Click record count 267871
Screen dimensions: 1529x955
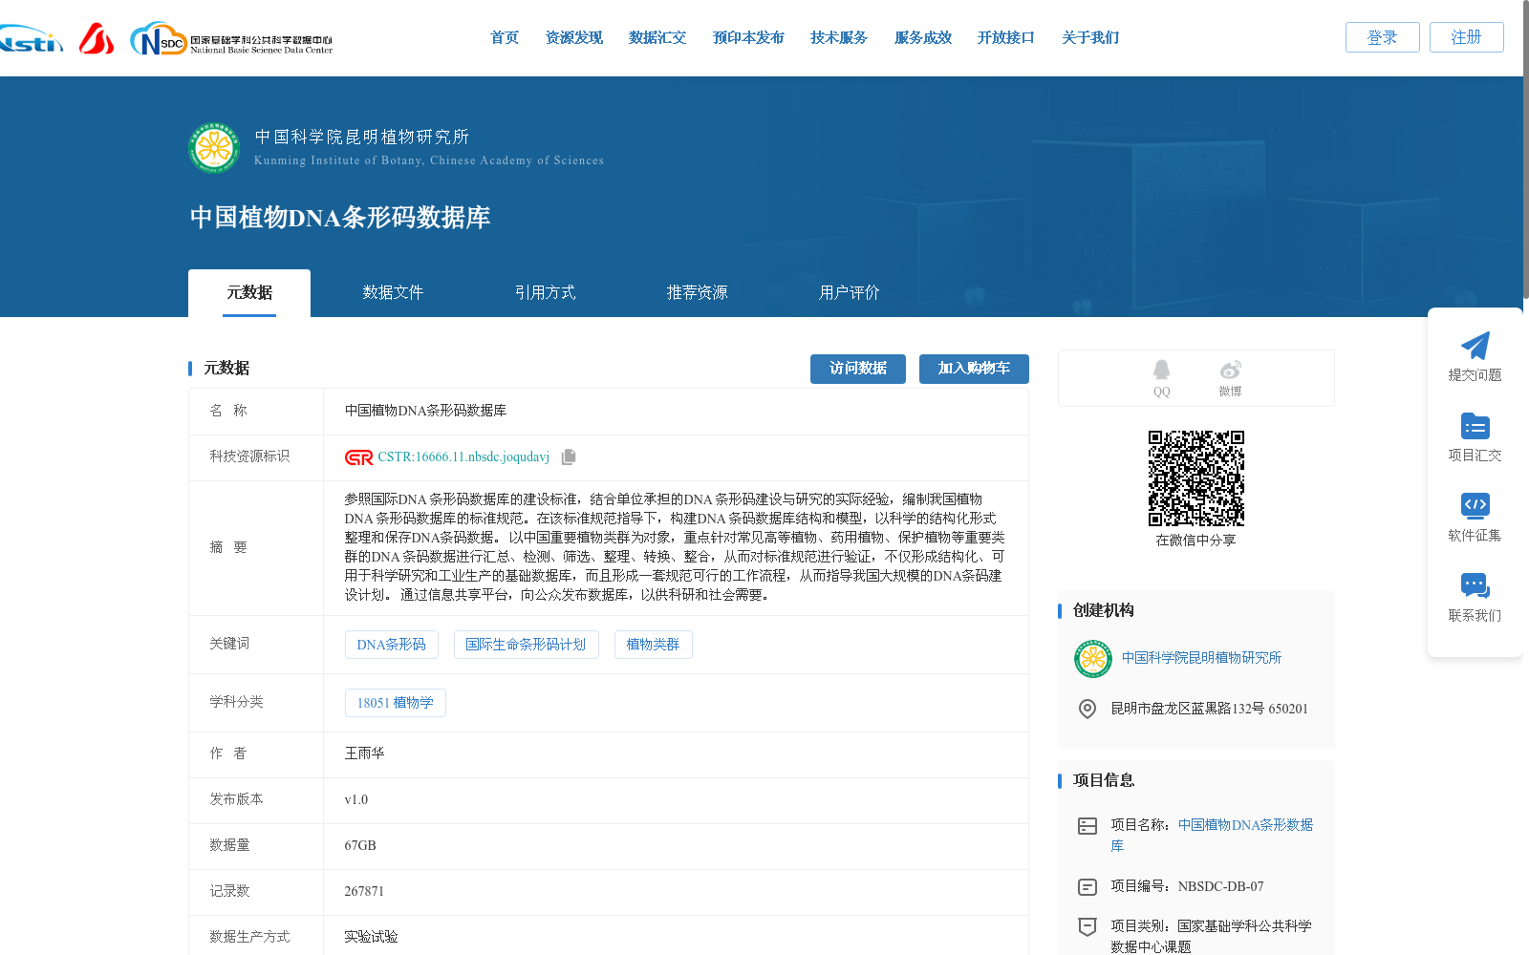click(364, 892)
